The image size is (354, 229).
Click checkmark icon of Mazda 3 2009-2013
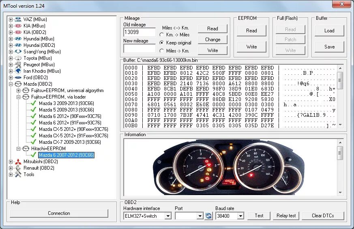point(33,103)
